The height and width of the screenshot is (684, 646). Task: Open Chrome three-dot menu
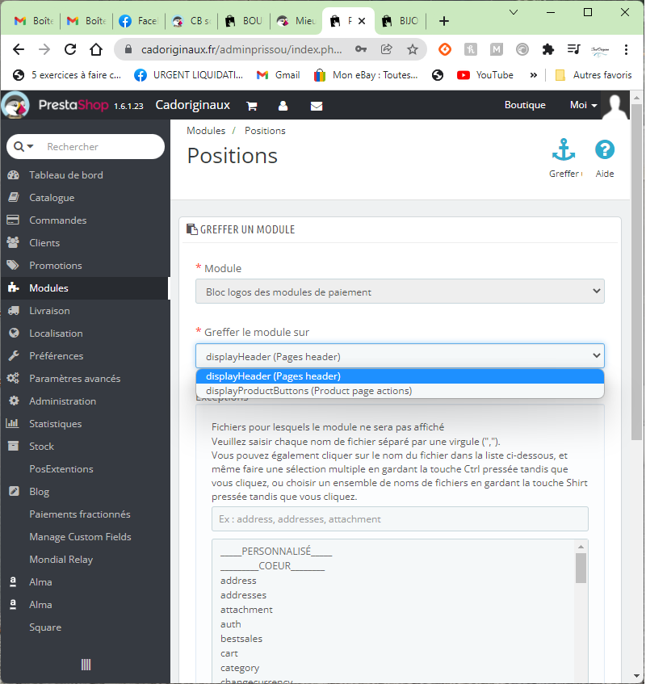coord(627,49)
